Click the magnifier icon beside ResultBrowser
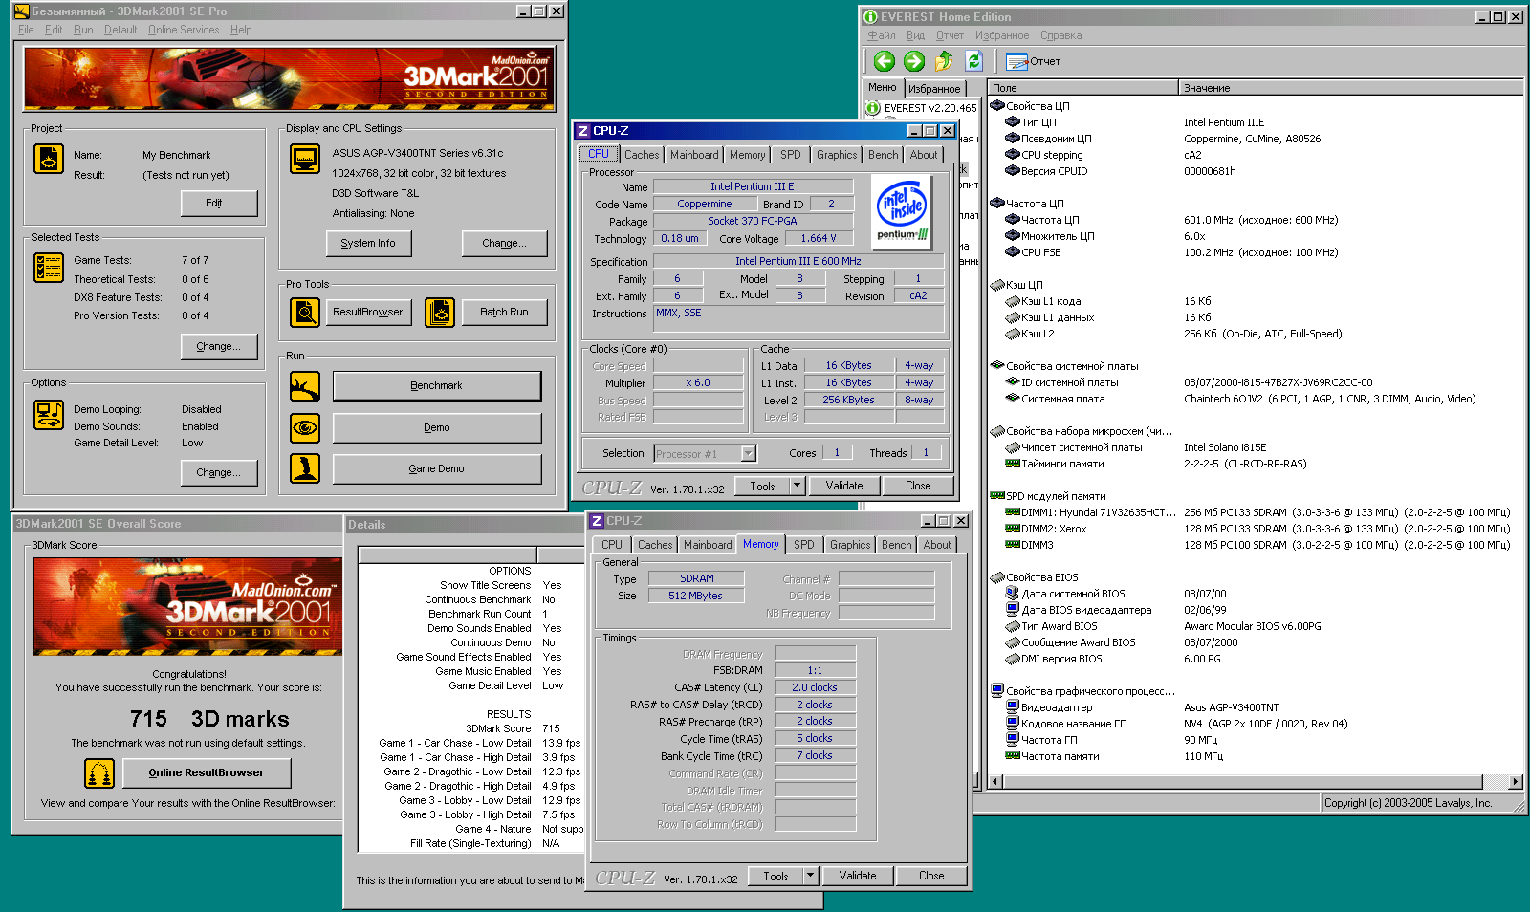The image size is (1530, 912). point(305,313)
